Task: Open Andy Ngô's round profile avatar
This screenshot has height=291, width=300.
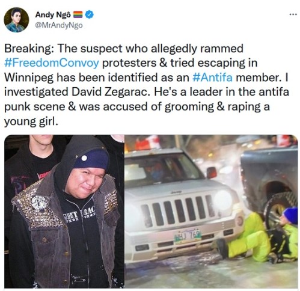Action: (16, 20)
